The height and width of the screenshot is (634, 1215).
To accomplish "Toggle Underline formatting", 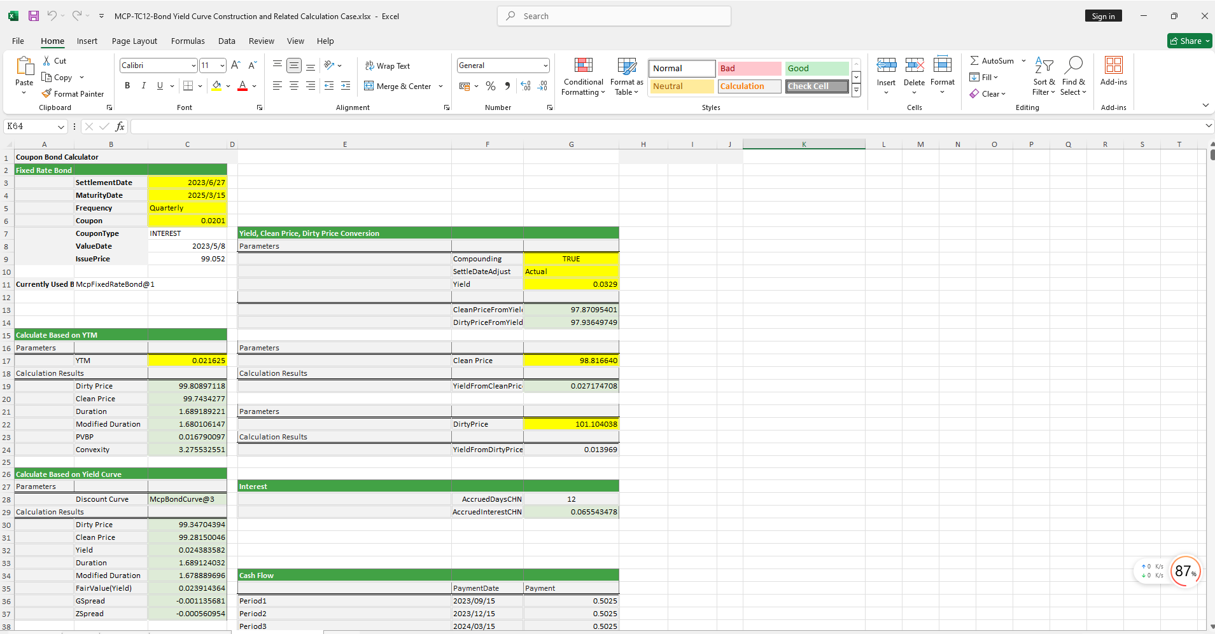I will coord(160,85).
